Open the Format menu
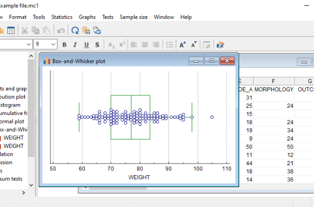 18,17
